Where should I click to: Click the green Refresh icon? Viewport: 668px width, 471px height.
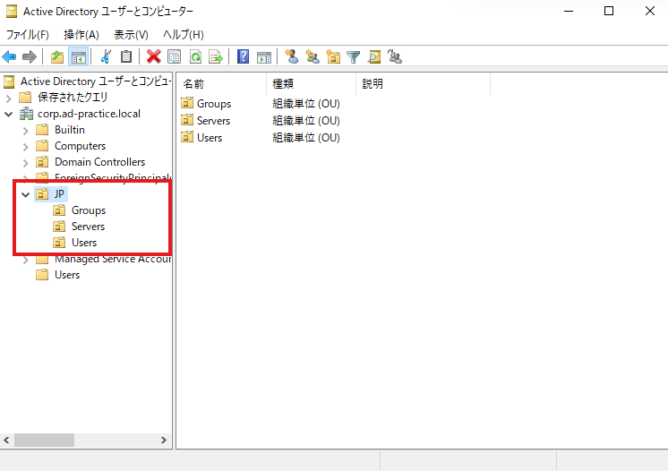(x=195, y=56)
